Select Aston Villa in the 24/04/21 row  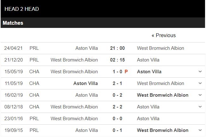pos(86,48)
